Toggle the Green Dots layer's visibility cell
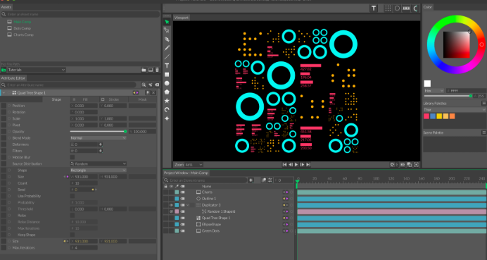 pos(171,231)
